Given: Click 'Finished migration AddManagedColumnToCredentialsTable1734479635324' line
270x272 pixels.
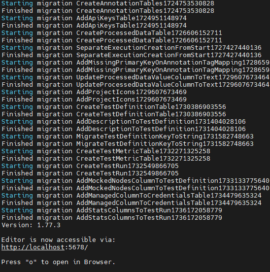Looking at the screenshot, I should click(132, 203).
